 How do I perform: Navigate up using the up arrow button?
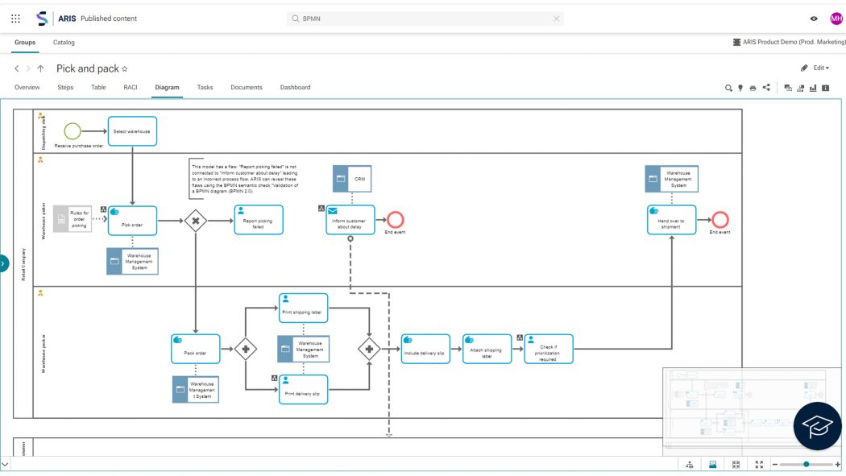[41, 68]
